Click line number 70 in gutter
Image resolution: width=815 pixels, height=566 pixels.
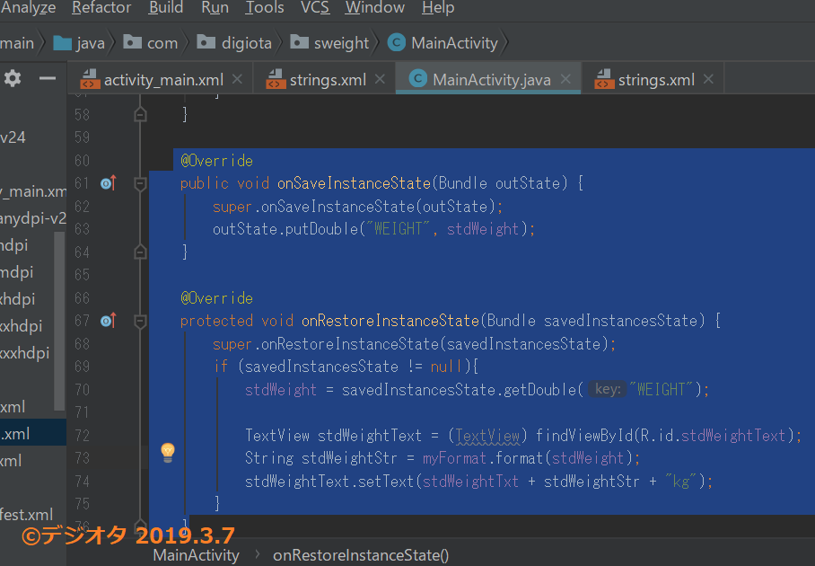click(x=82, y=390)
